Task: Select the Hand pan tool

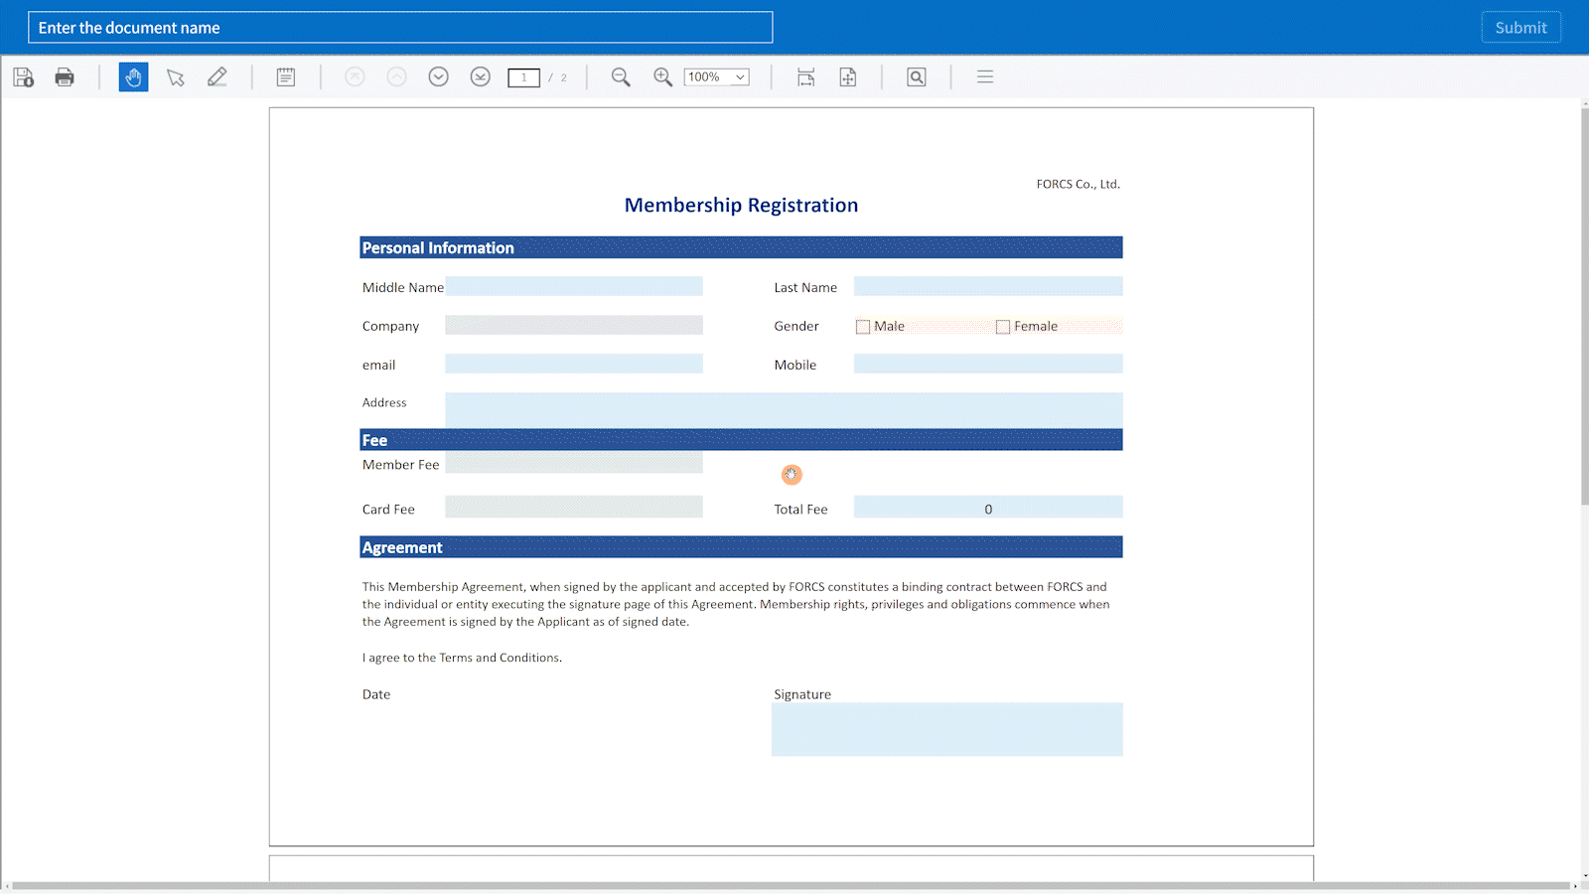Action: pos(133,77)
